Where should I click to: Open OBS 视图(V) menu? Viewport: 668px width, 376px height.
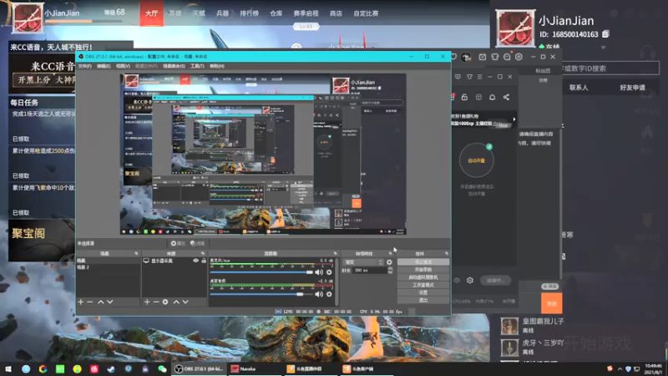tap(123, 66)
